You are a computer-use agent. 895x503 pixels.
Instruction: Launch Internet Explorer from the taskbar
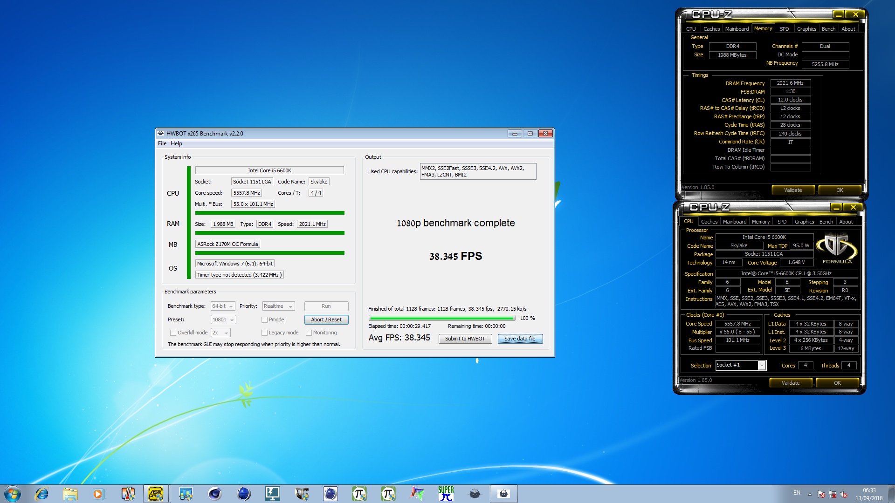click(x=42, y=494)
